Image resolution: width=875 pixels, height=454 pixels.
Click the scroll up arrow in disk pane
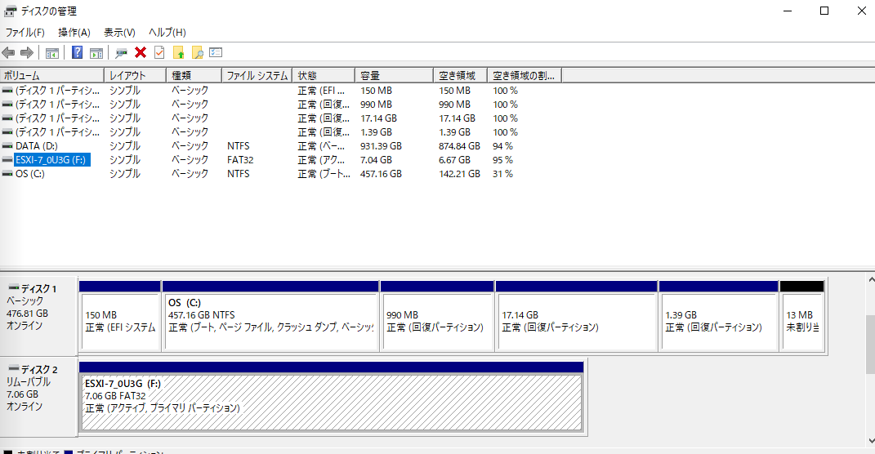click(870, 279)
